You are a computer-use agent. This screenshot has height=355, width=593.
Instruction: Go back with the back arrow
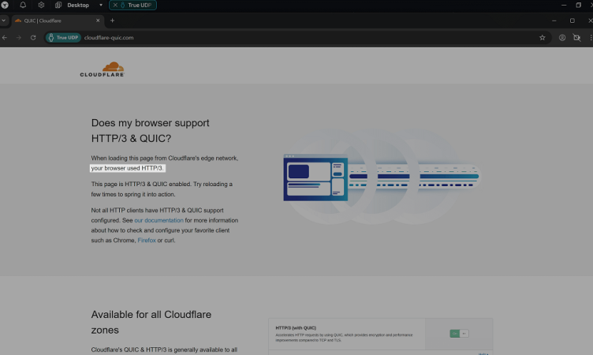[6, 37]
